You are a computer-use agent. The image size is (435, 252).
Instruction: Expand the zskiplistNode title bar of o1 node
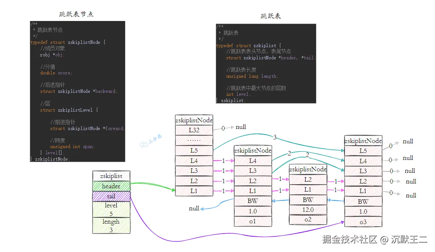[253, 150]
